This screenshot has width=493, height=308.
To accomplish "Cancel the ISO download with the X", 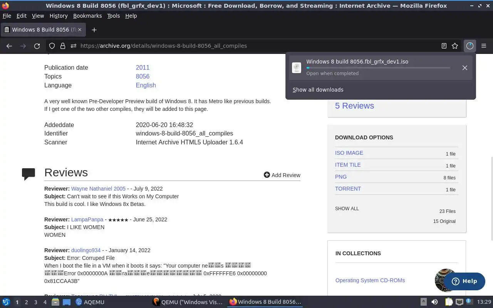I will point(465,68).
